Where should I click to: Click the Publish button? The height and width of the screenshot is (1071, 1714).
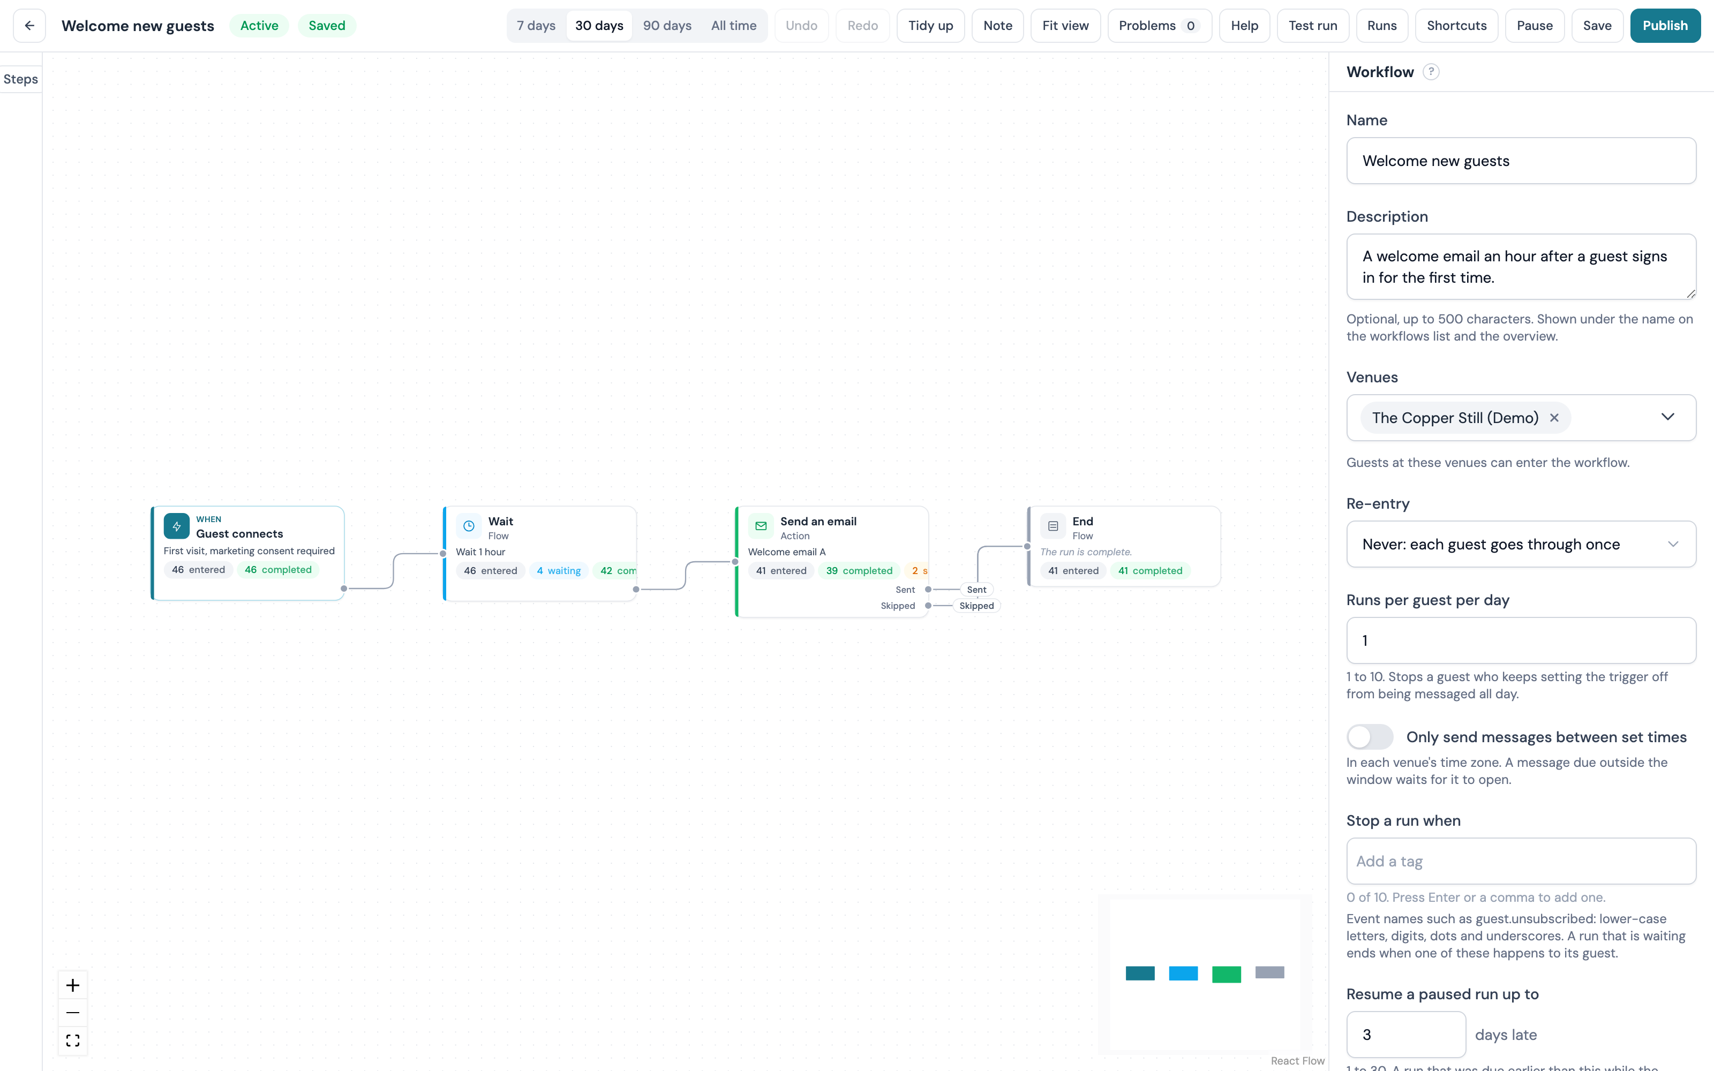(1665, 26)
